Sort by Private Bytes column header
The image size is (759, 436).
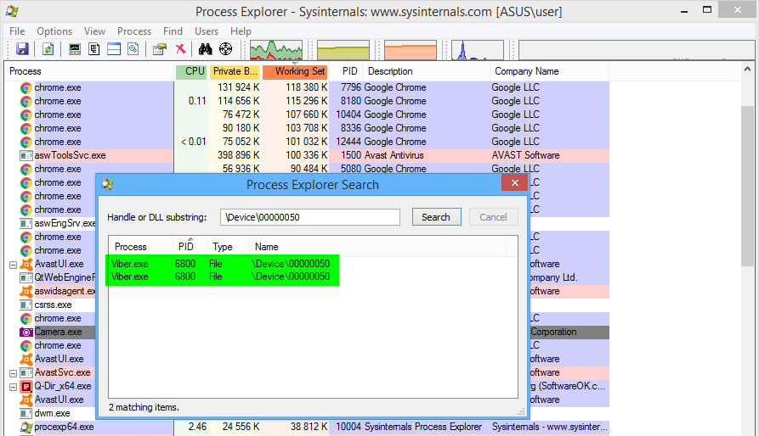coord(235,71)
